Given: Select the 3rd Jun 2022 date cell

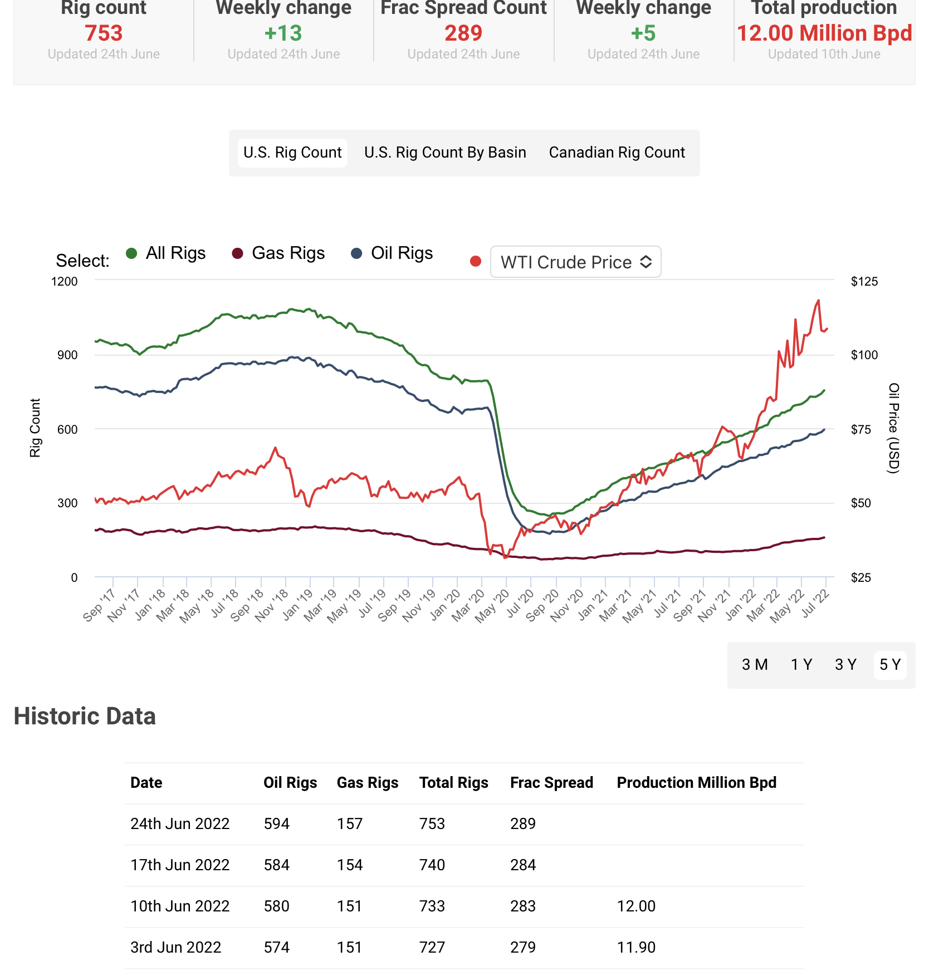Looking at the screenshot, I should pos(176,948).
